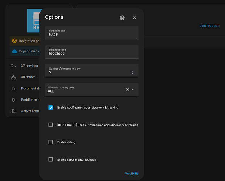Click the blue cloud dependency icon
This screenshot has height=181, width=225.
pos(14,51)
